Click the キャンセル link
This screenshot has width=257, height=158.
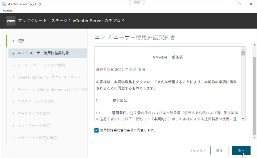(198, 150)
